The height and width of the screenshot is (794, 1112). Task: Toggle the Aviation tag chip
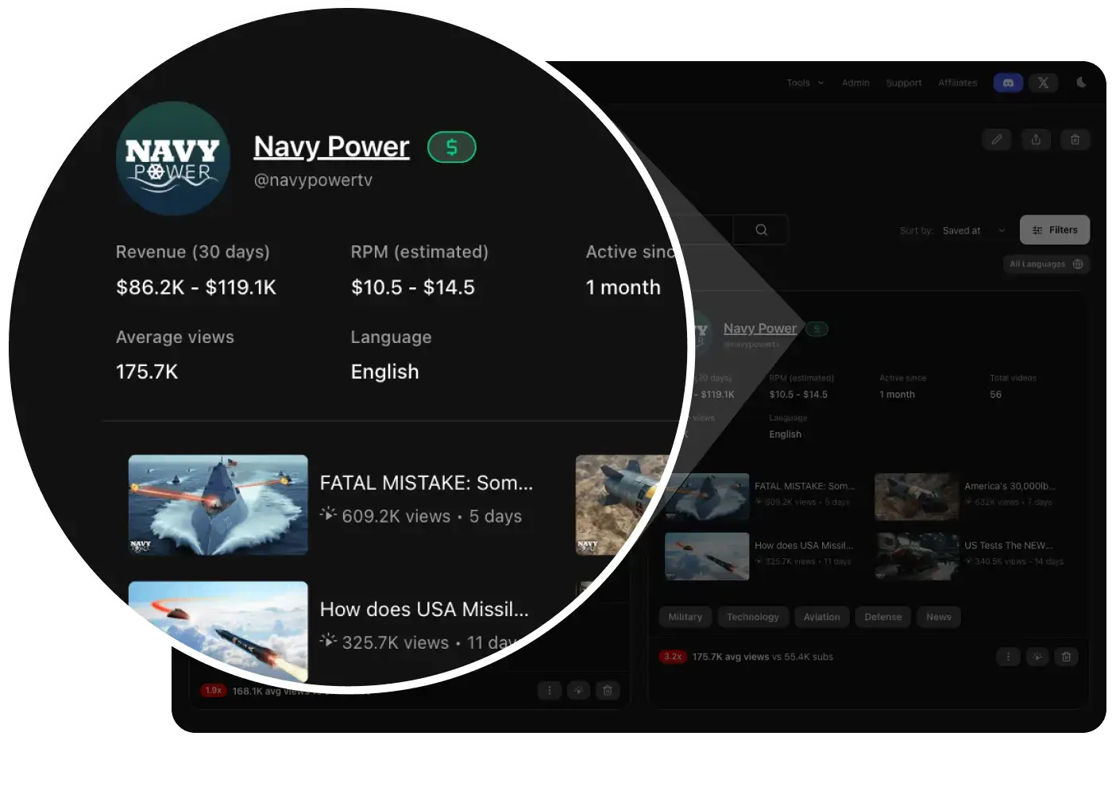coord(821,617)
